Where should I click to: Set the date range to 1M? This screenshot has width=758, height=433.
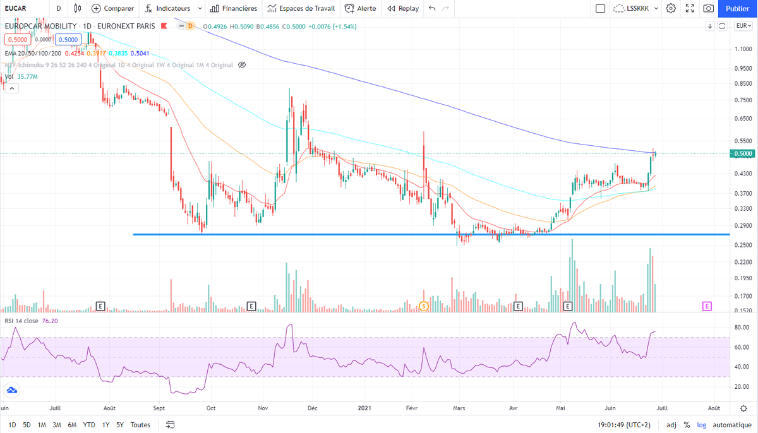click(42, 425)
